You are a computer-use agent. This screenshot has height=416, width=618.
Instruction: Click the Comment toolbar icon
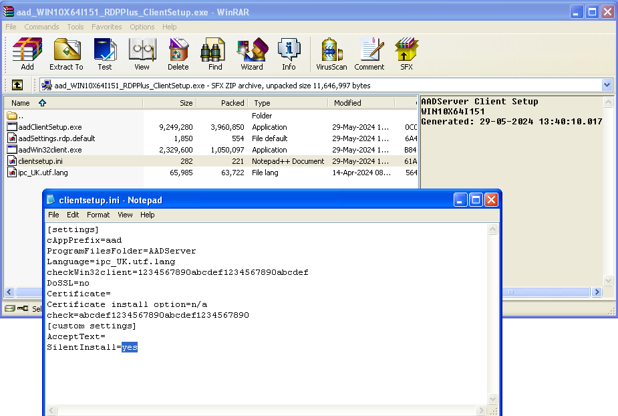(369, 54)
